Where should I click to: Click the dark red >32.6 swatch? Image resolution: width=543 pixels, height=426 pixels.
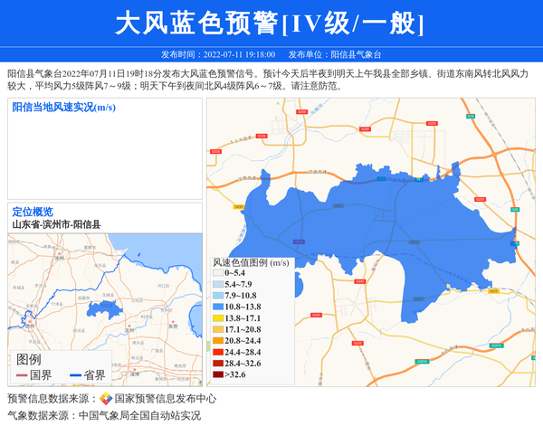point(217,374)
